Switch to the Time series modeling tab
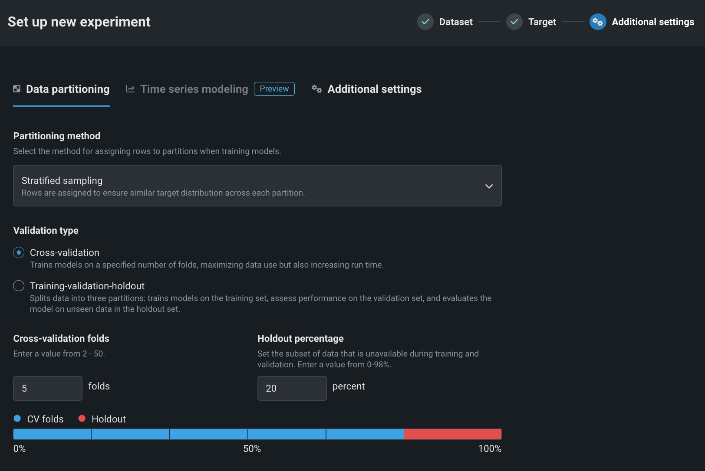The width and height of the screenshot is (705, 471). point(194,89)
